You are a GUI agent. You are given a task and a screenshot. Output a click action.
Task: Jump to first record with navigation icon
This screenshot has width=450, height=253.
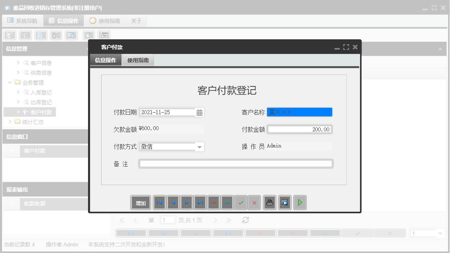[x=159, y=202]
